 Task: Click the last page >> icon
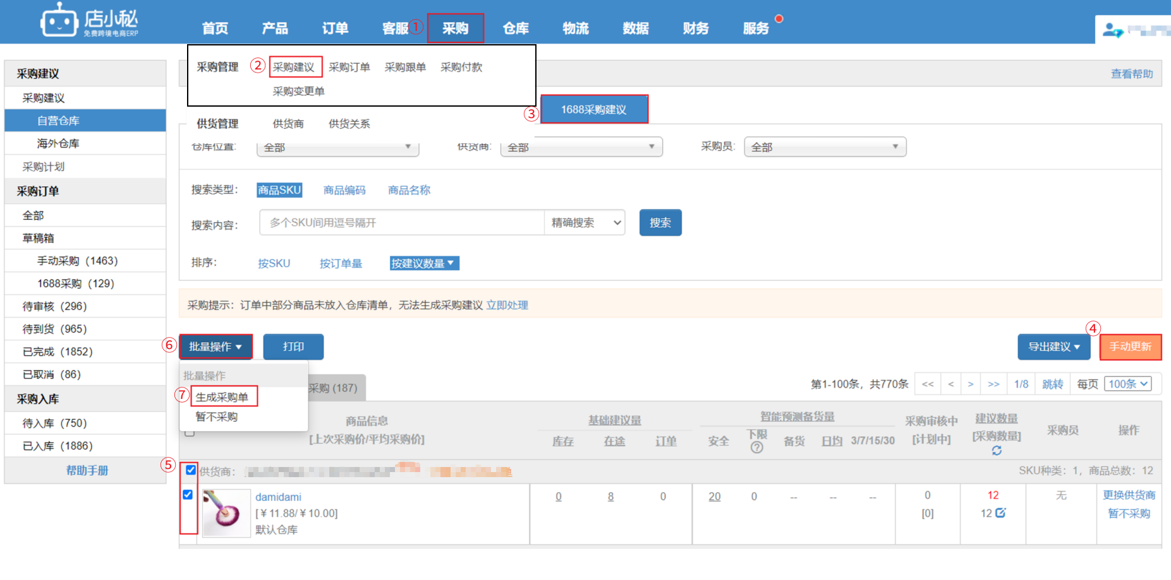(x=993, y=383)
